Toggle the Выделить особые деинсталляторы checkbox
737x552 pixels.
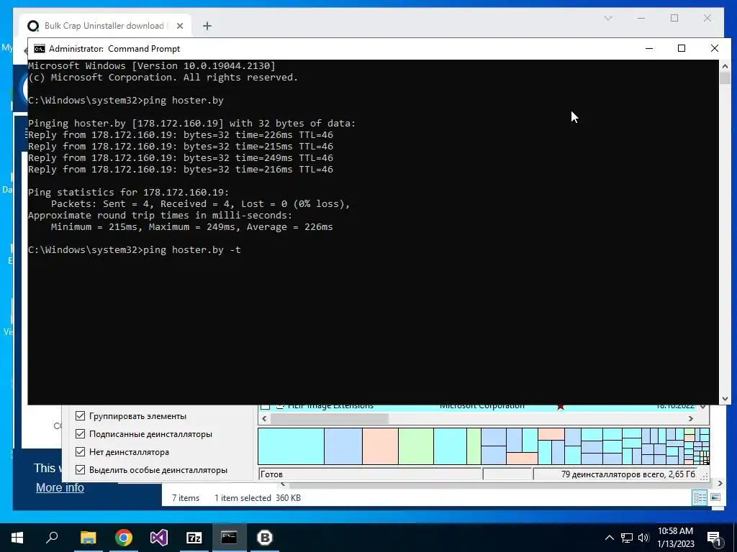[81, 470]
